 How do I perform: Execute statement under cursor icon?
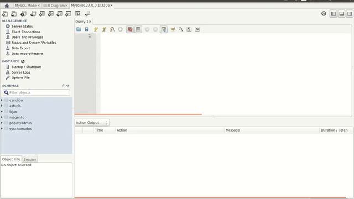tap(104, 29)
